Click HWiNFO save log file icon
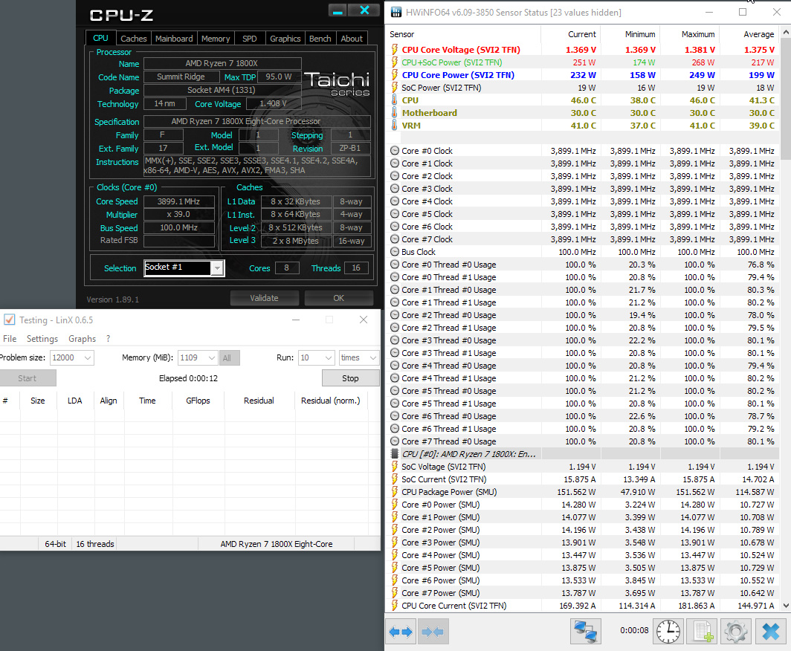The height and width of the screenshot is (651, 791). [x=703, y=632]
